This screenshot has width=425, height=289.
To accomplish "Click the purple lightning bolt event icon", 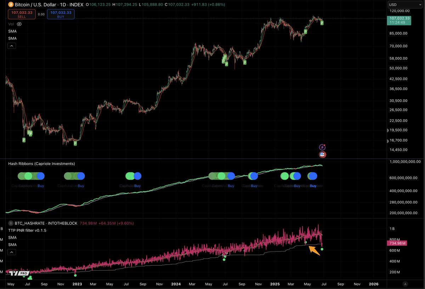I will click(322, 147).
